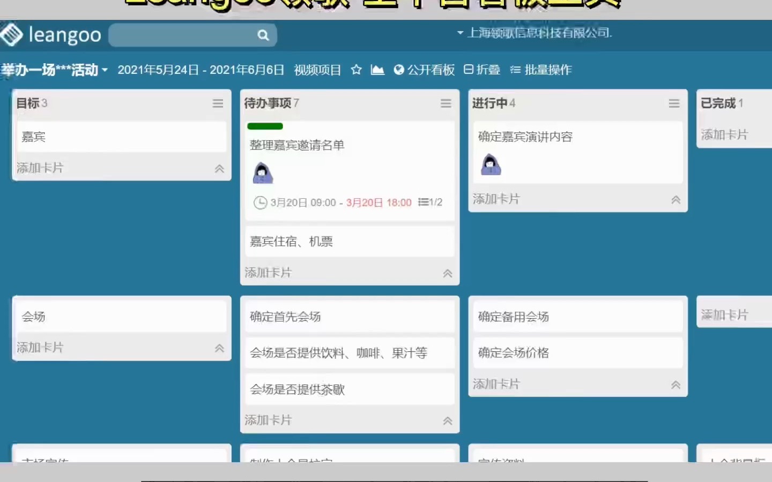Collapse lane with chevron below 确定会场价格
Viewport: 772px width, 482px height.
pyautogui.click(x=676, y=385)
